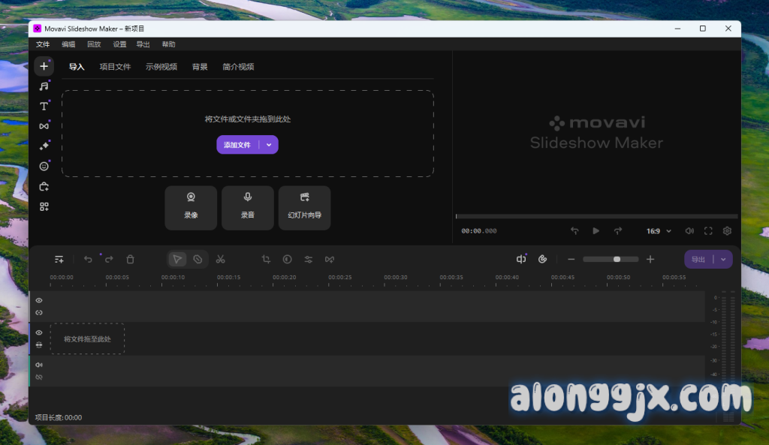Click the crop tool in timeline toolbar
The height and width of the screenshot is (445, 769).
(x=266, y=259)
